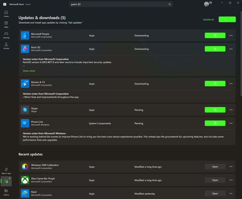The height and width of the screenshot is (199, 242).
Task: Open the What's New page
Action: tap(6, 171)
